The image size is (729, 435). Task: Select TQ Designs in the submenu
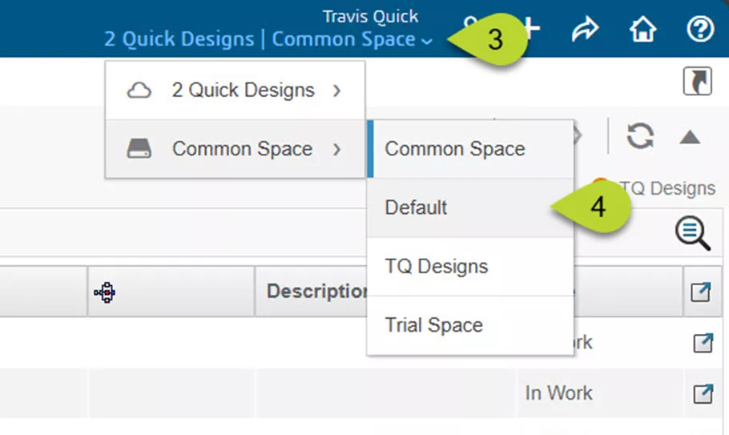(x=437, y=266)
